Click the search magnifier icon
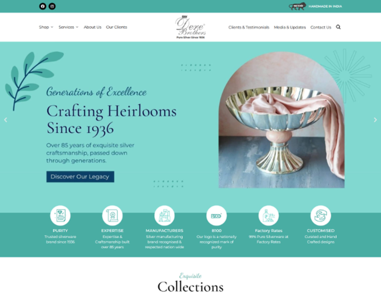 [x=338, y=27]
